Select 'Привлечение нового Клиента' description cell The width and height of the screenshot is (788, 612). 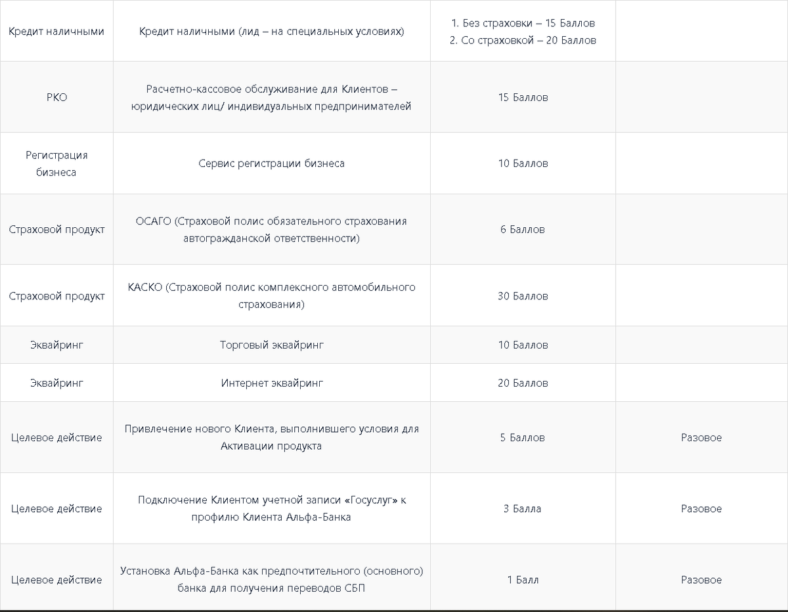click(x=272, y=437)
